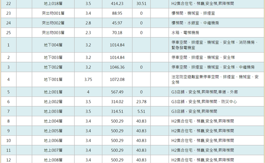The width and height of the screenshot is (265, 163).
Task: Select the area value 88.95
Action: pyautogui.click(x=117, y=13)
